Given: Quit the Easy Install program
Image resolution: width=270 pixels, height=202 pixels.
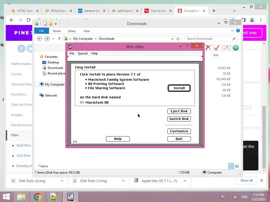Looking at the screenshot, I should click(179, 139).
